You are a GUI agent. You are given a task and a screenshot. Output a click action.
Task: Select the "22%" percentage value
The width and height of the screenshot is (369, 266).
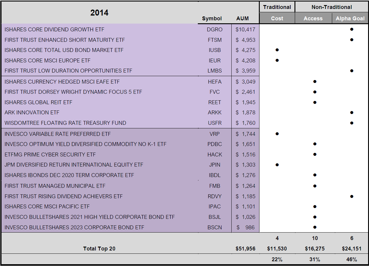(x=277, y=259)
